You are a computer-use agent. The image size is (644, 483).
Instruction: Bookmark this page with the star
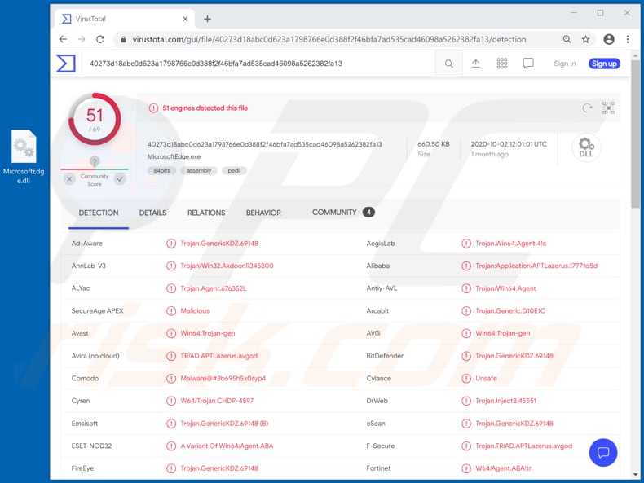pyautogui.click(x=585, y=39)
